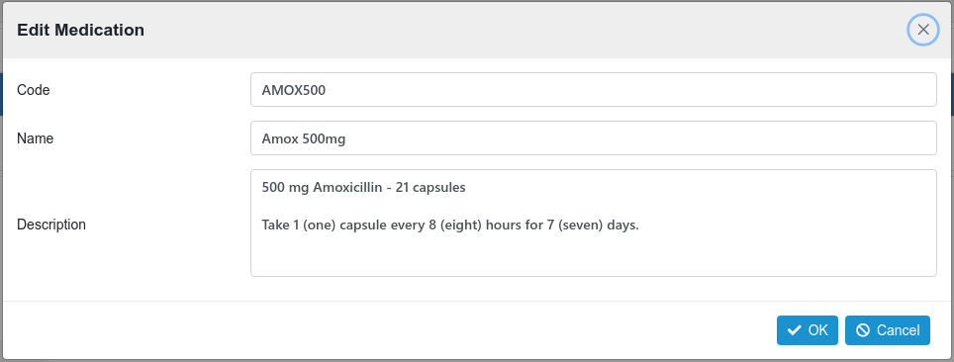
Task: Focus the Name input field
Action: pos(593,138)
